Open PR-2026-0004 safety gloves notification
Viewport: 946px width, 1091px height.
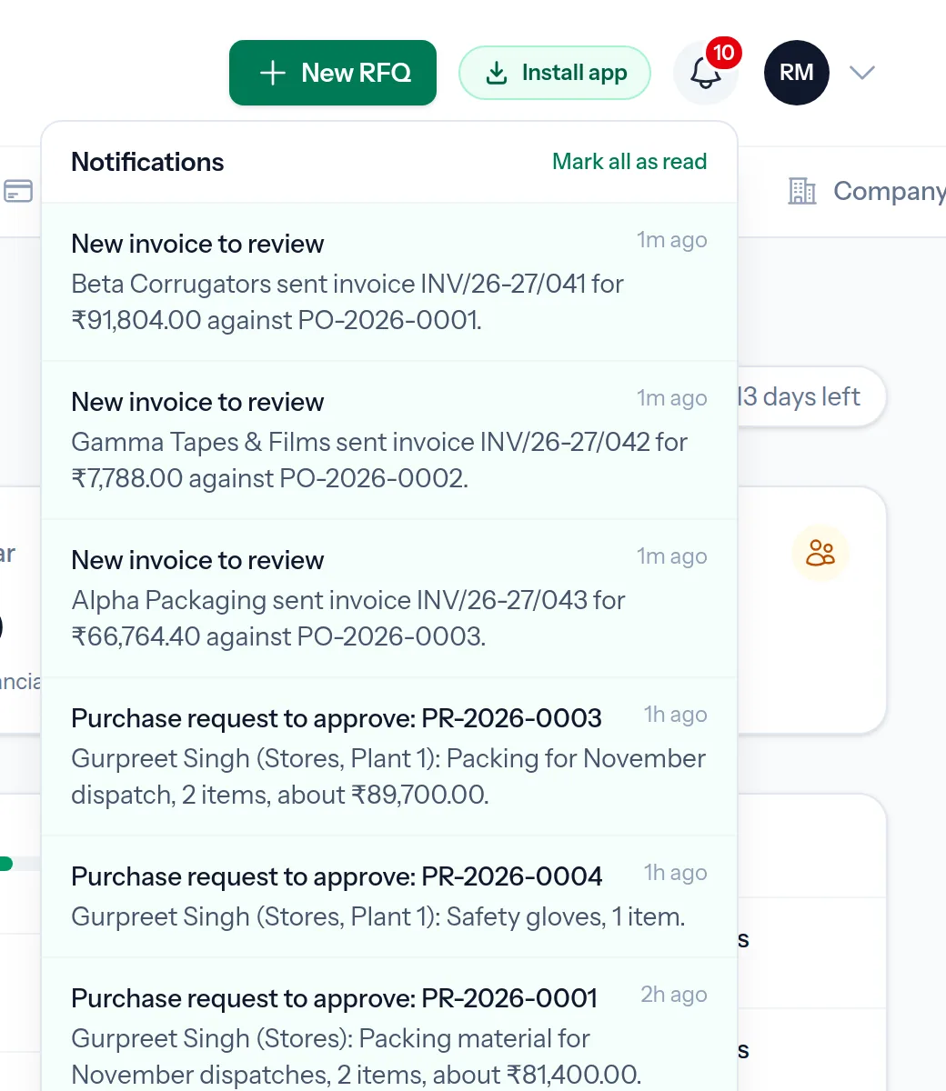click(x=389, y=896)
